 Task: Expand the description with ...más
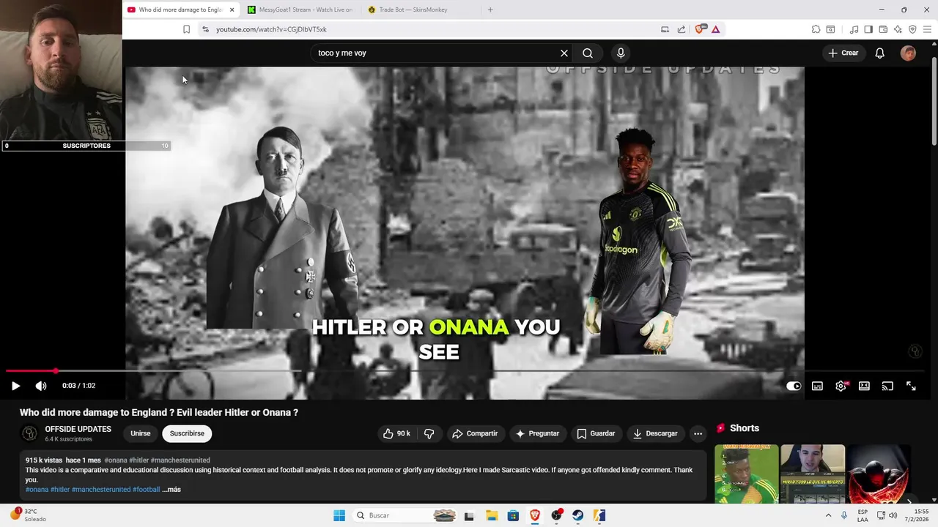point(171,490)
